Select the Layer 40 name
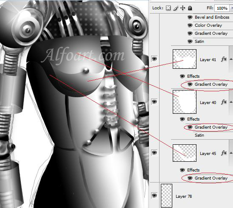Image resolution: width=233 pixels, height=208 pixels. coord(208,103)
